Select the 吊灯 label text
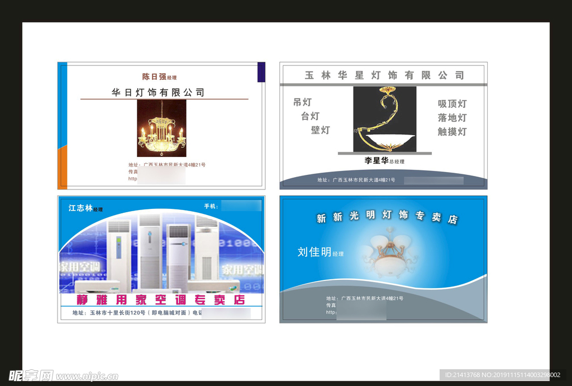Screen dimensions: 572x386 [x=302, y=102]
